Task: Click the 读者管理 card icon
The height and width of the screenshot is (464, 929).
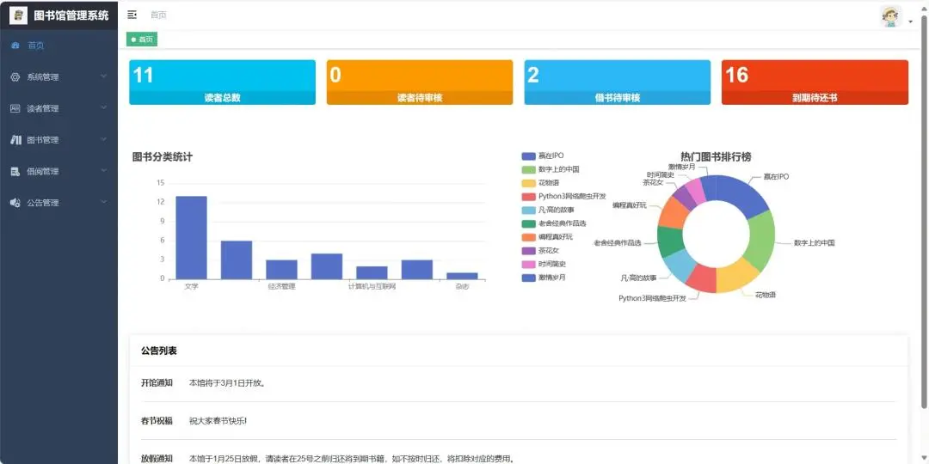Action: [x=15, y=108]
